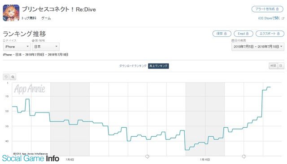Open the 日本 country dropdown
Screen dimensions: 287x164
point(46,47)
